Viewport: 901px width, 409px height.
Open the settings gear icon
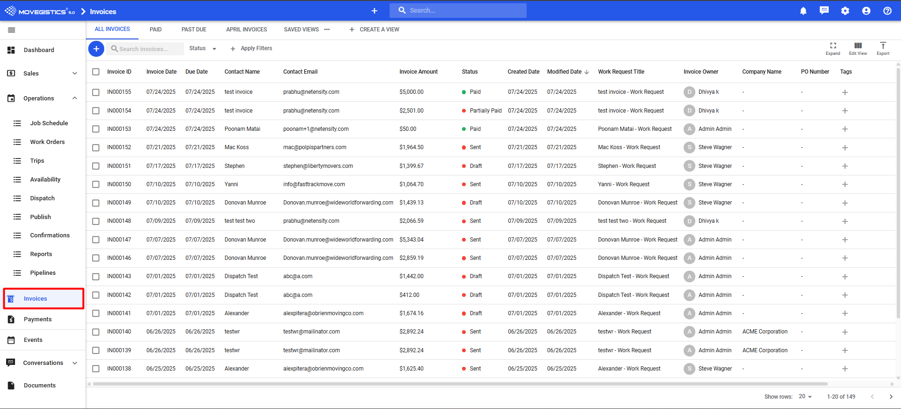point(845,11)
